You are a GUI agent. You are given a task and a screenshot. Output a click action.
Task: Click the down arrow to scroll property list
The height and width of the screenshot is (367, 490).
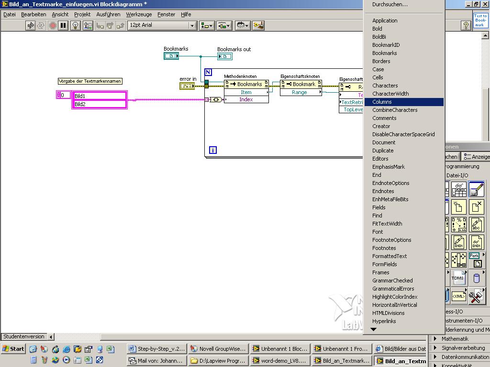pos(374,329)
